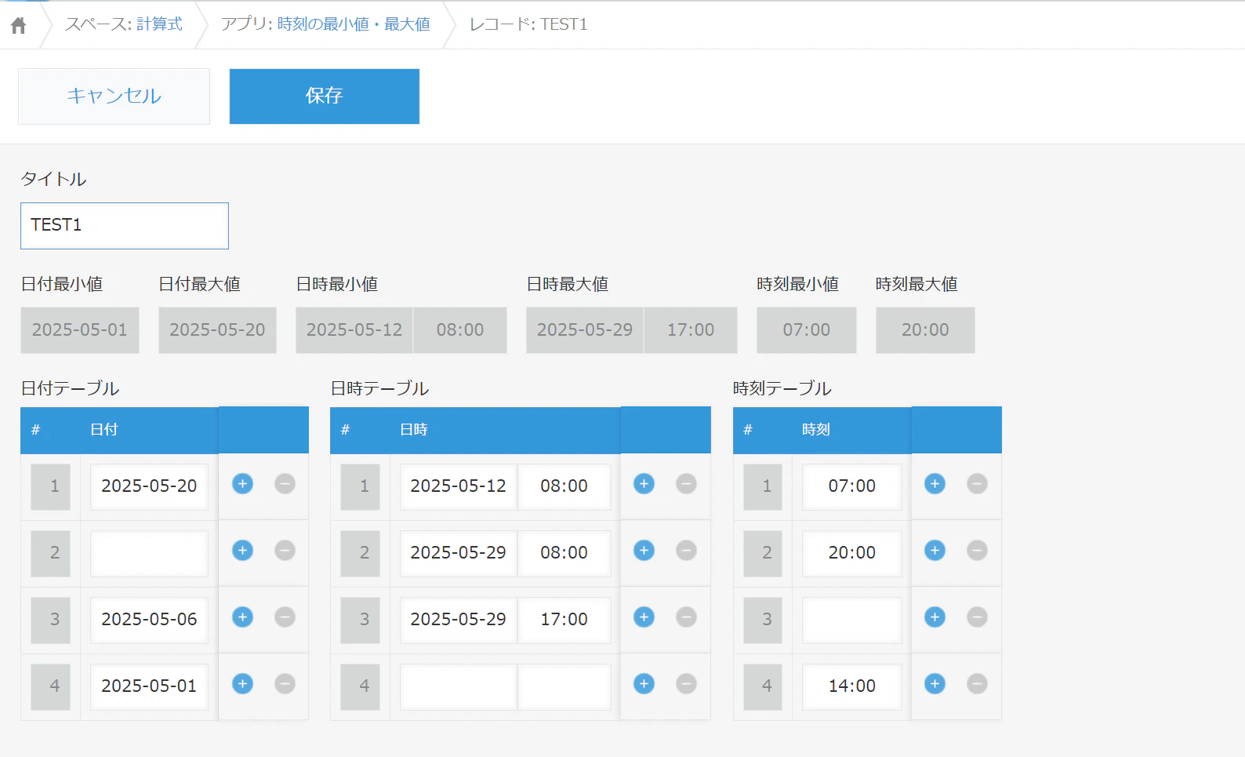Remove the 2025-05-20 row from date table
This screenshot has width=1245, height=757.
285,484
